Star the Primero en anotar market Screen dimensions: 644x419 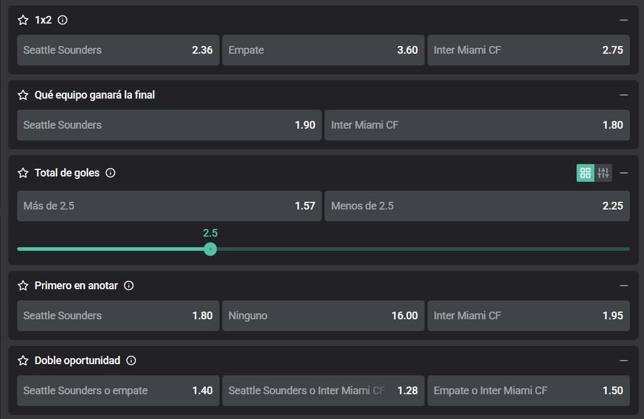pos(23,286)
